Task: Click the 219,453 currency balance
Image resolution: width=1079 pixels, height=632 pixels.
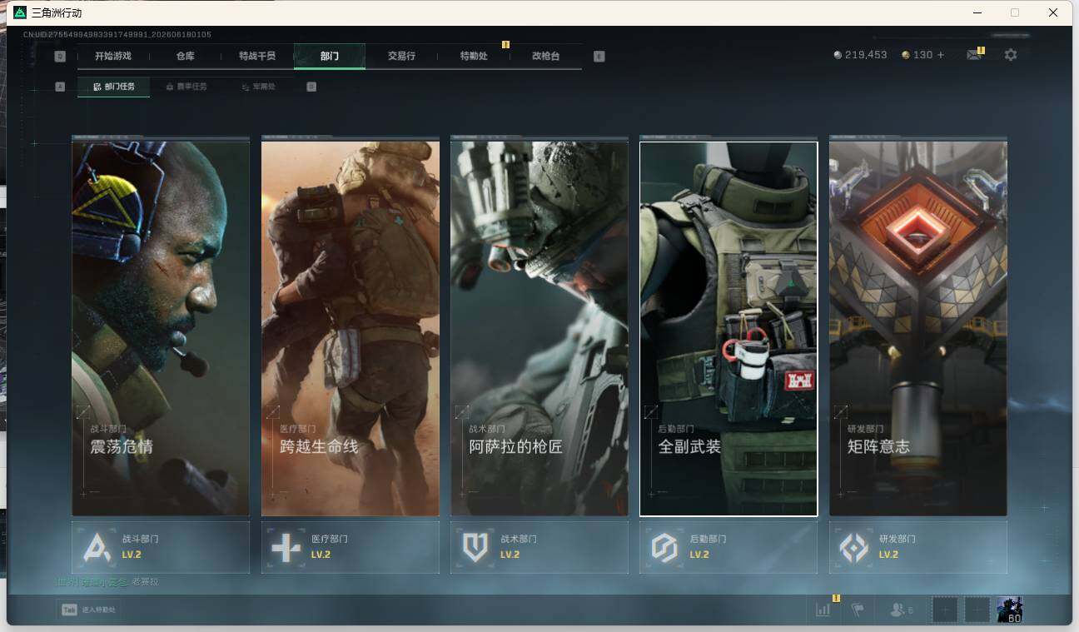Action: (x=860, y=55)
